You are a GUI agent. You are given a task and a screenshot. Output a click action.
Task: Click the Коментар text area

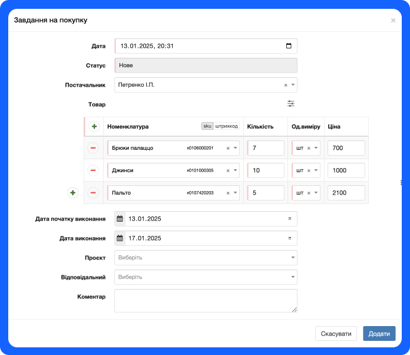206,300
